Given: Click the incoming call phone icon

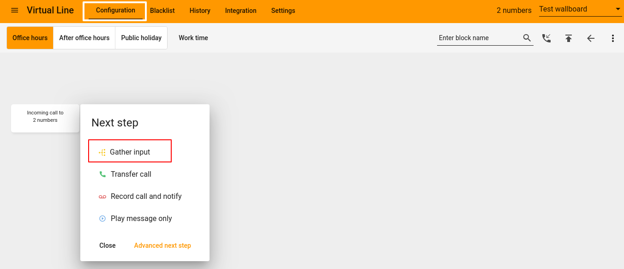Looking at the screenshot, I should (546, 38).
